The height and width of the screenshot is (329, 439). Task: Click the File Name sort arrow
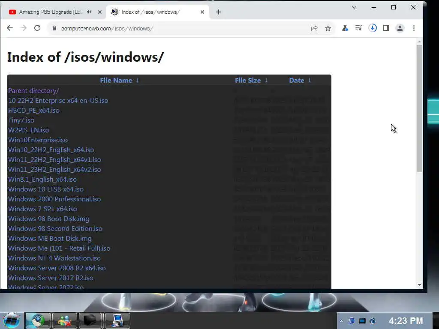coord(138,80)
